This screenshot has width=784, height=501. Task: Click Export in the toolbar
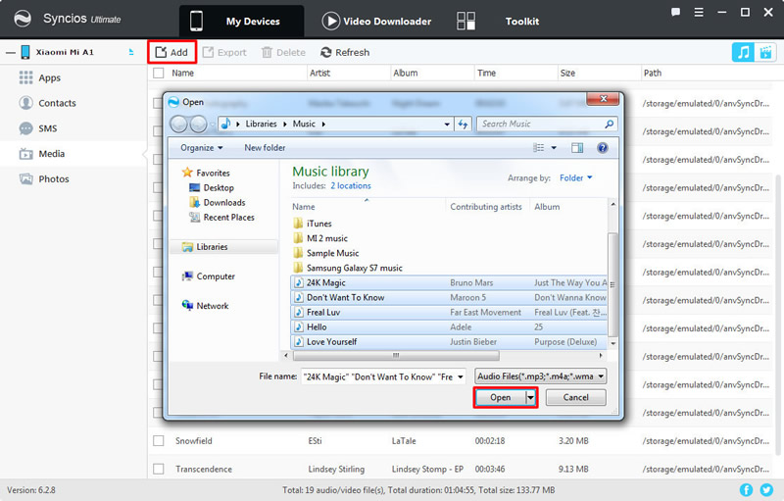click(224, 52)
